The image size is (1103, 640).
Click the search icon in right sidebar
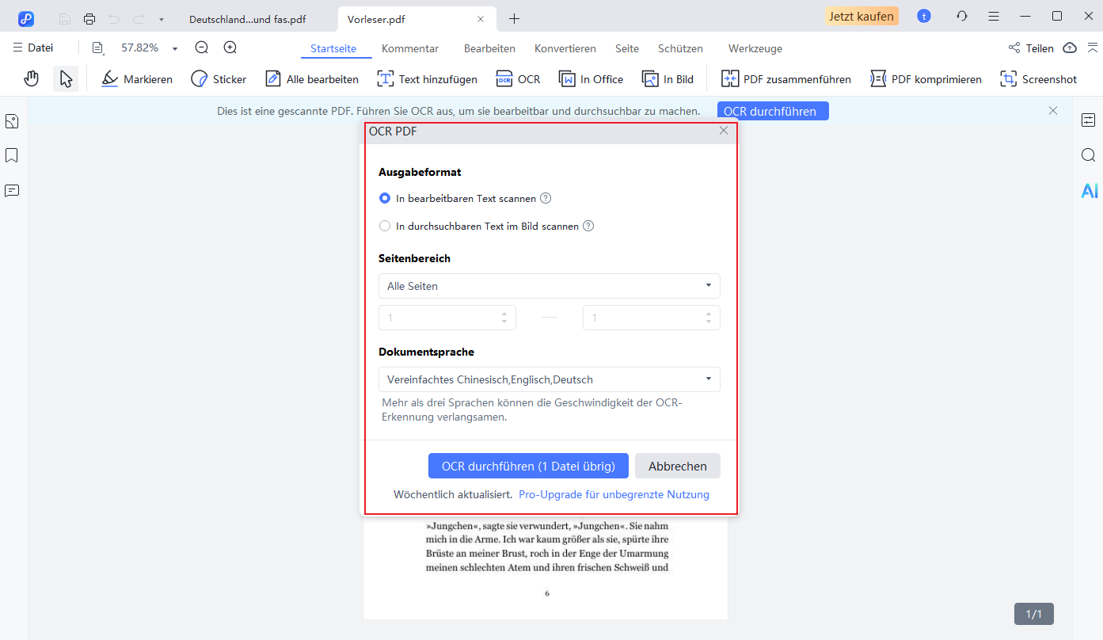click(x=1089, y=155)
